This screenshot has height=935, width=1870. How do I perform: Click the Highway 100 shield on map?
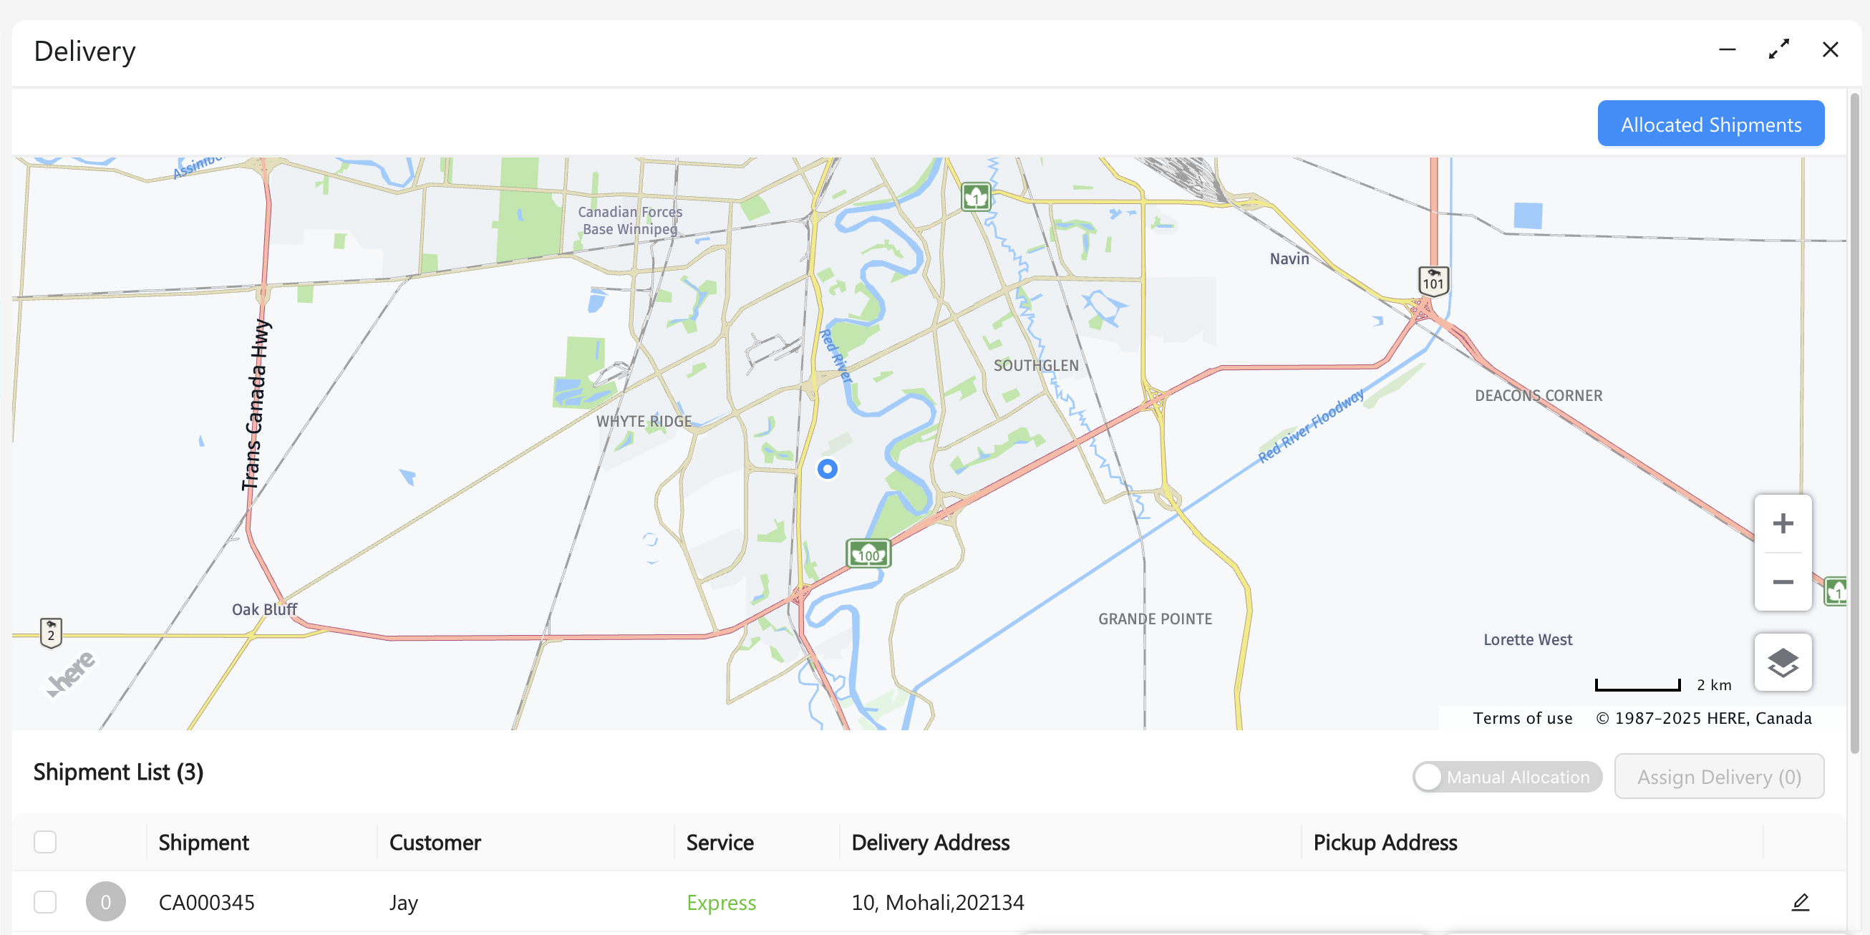pos(868,554)
